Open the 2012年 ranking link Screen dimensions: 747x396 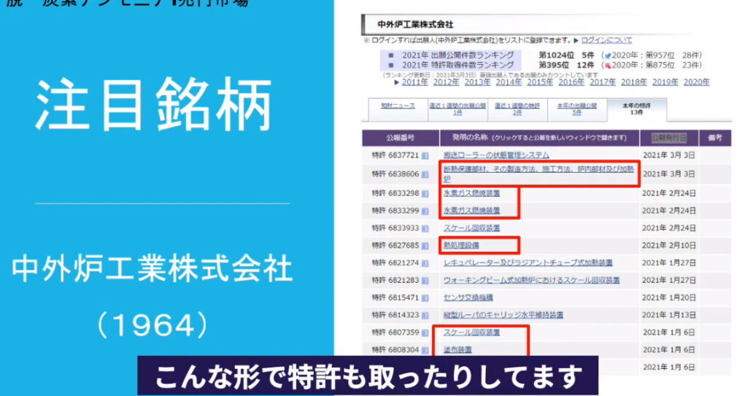[446, 82]
